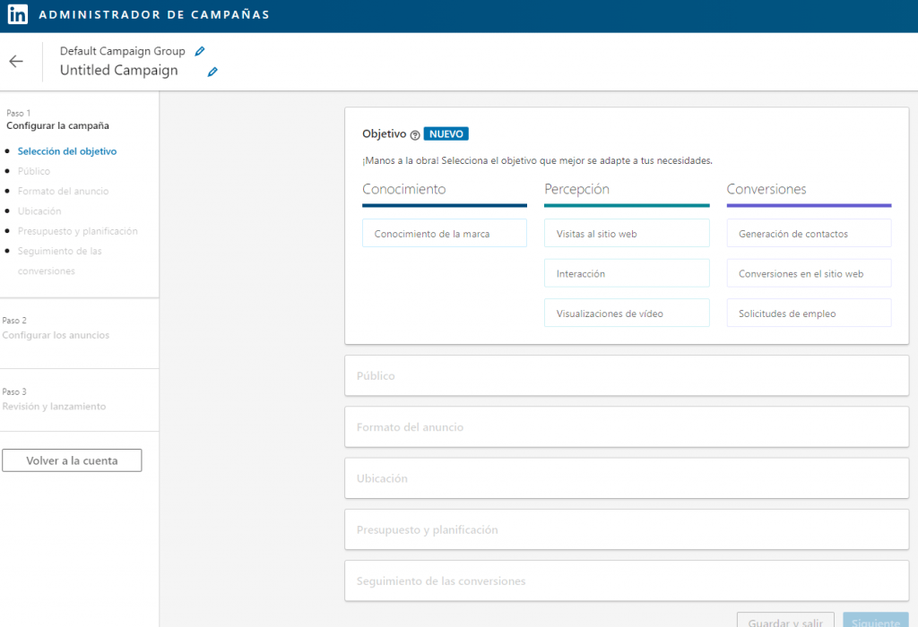Click Administrador de Campañas header title
918x627 pixels.
pyautogui.click(x=154, y=14)
